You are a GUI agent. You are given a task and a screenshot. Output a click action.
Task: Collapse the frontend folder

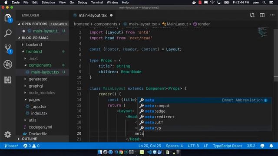point(23,52)
